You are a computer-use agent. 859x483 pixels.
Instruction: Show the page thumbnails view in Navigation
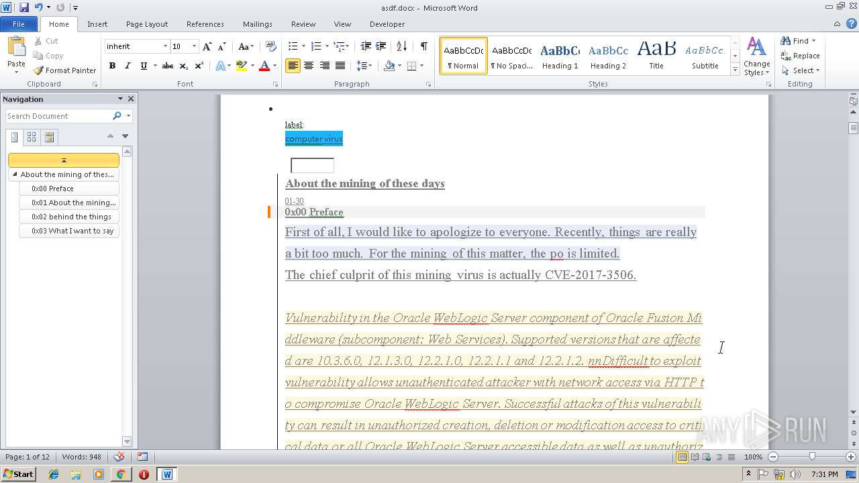coord(32,137)
